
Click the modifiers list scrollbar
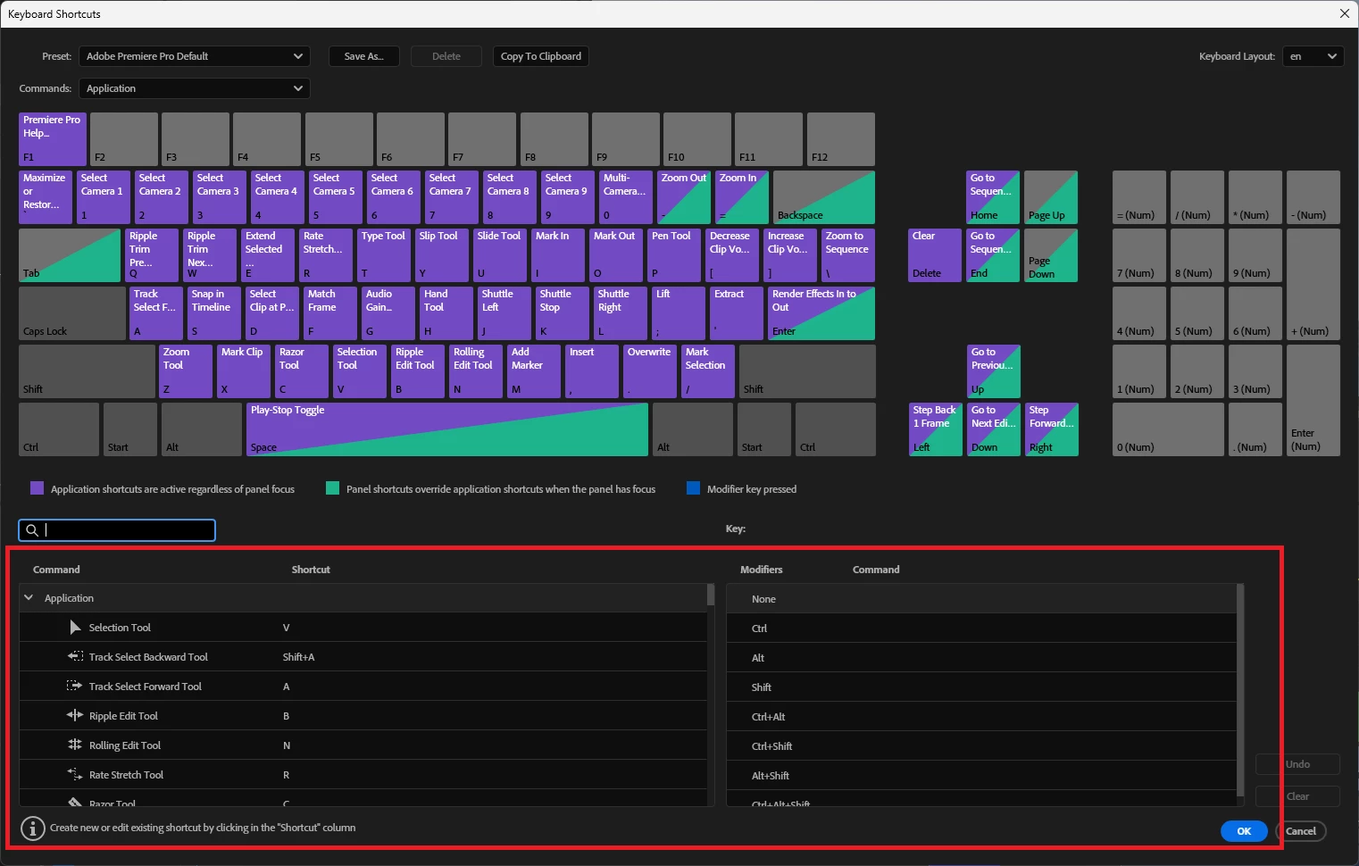click(1240, 689)
